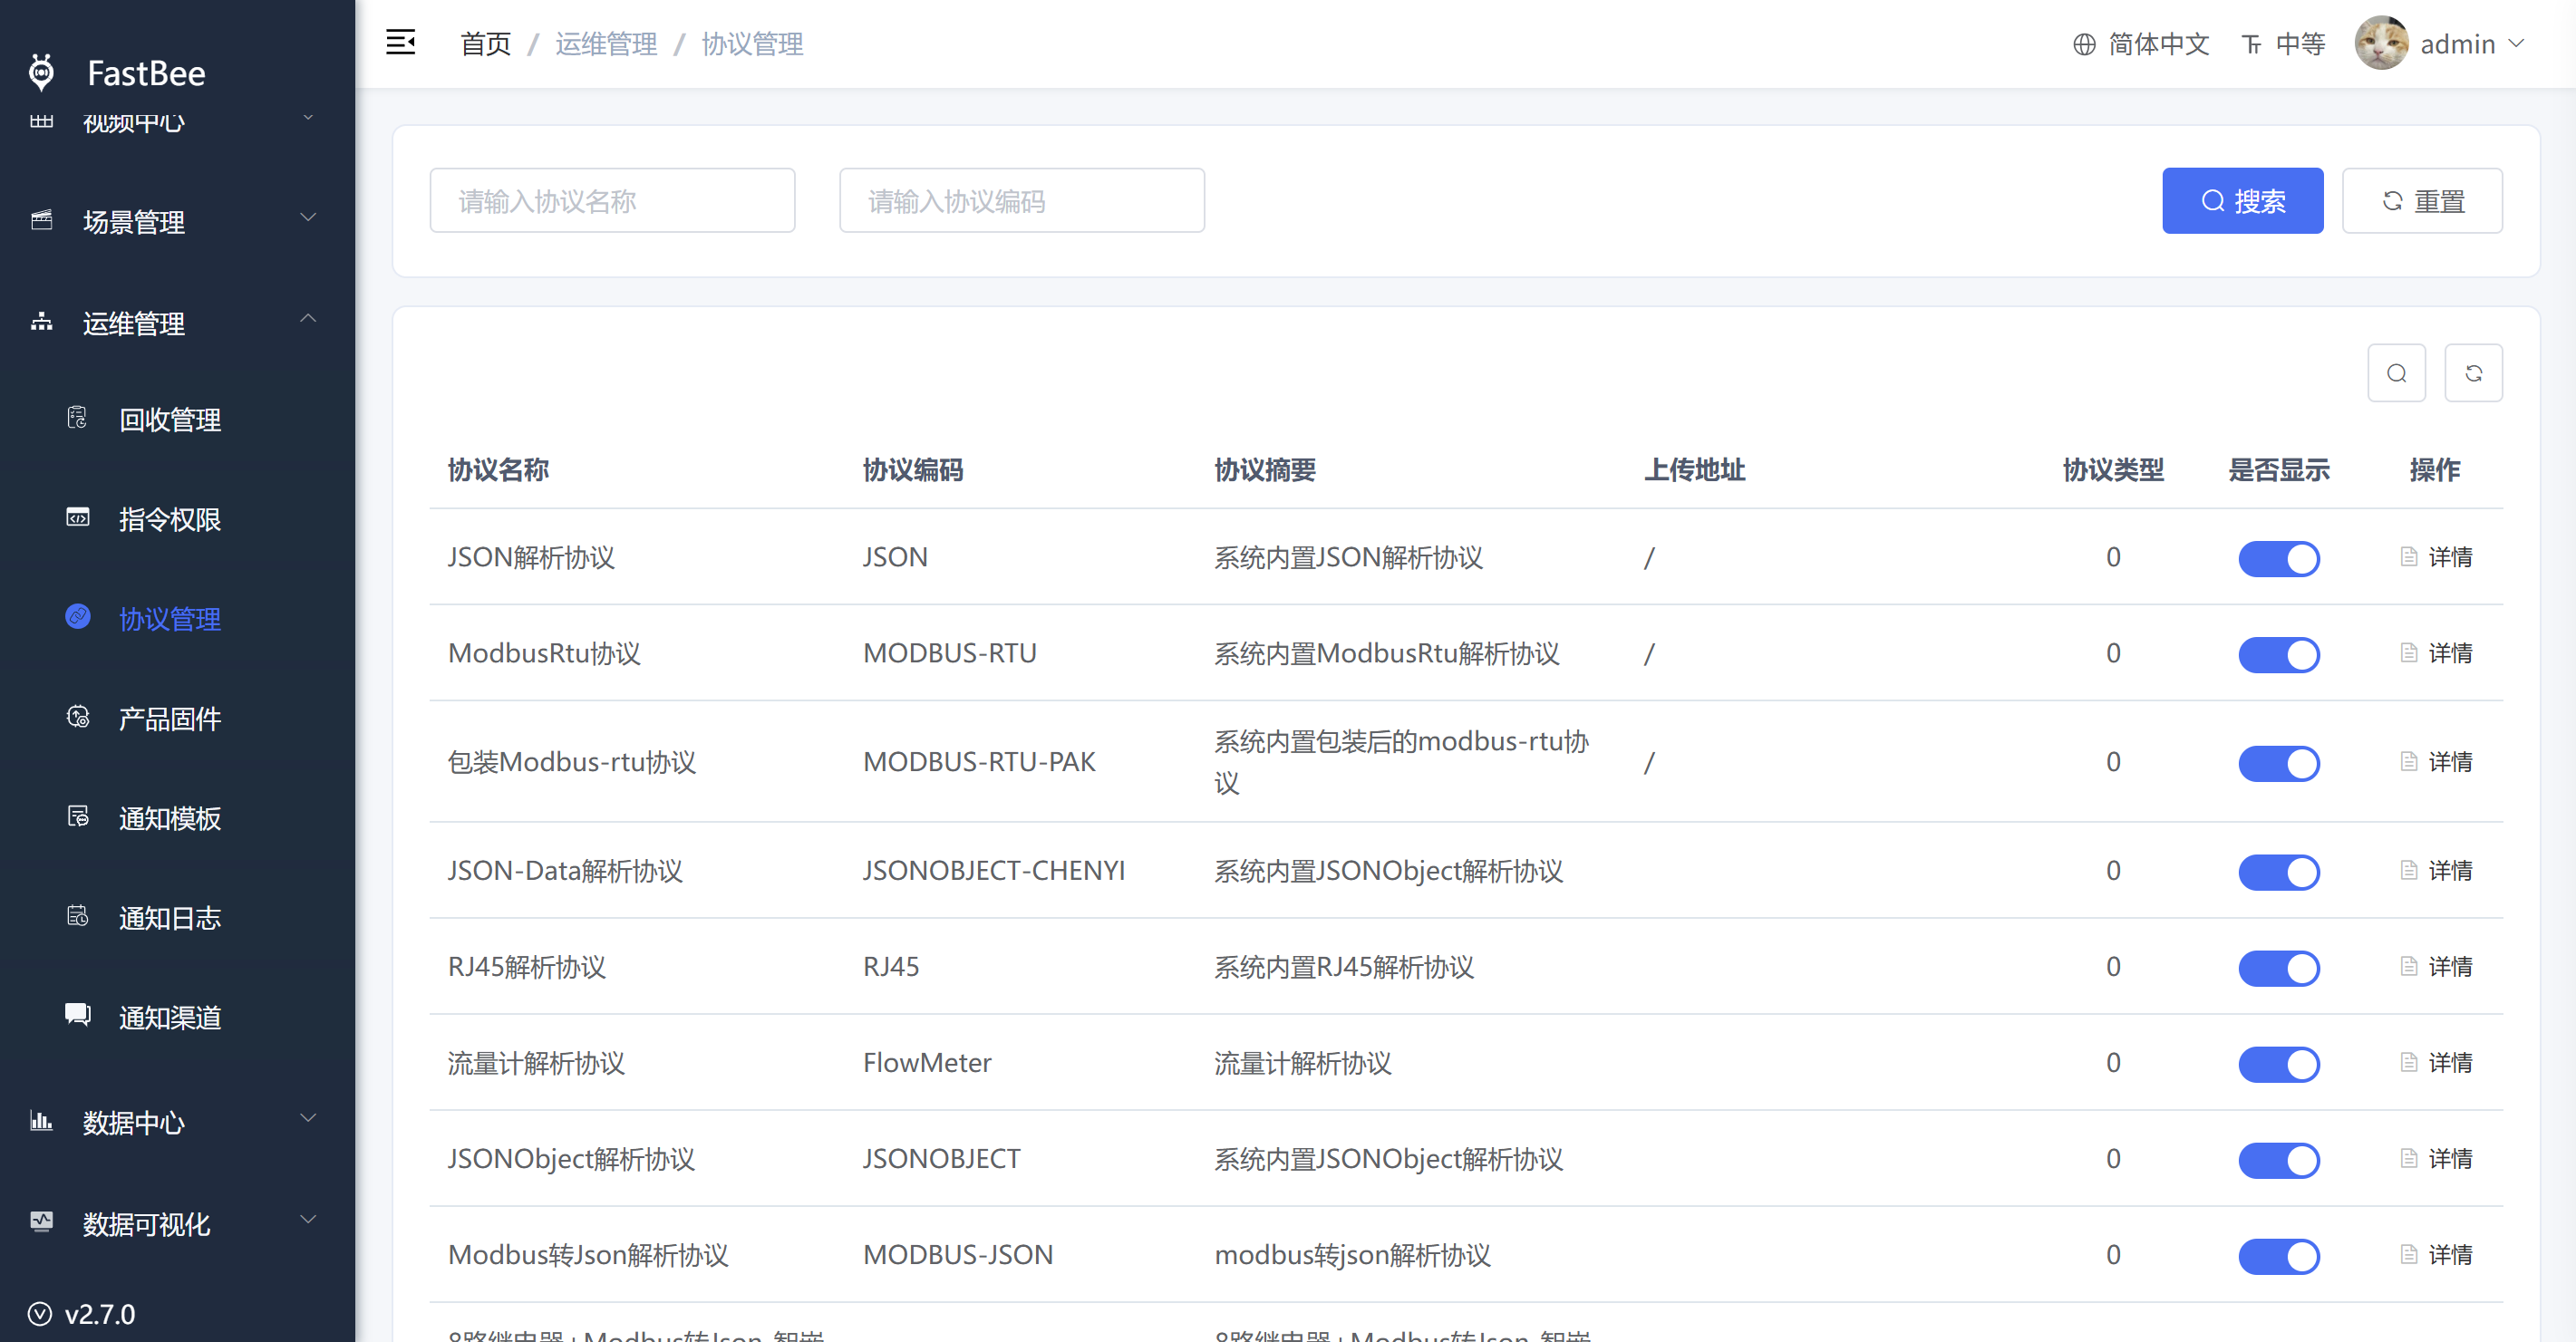This screenshot has height=1342, width=2576.
Task: Click the 请输入协议名称 input field
Action: click(612, 201)
